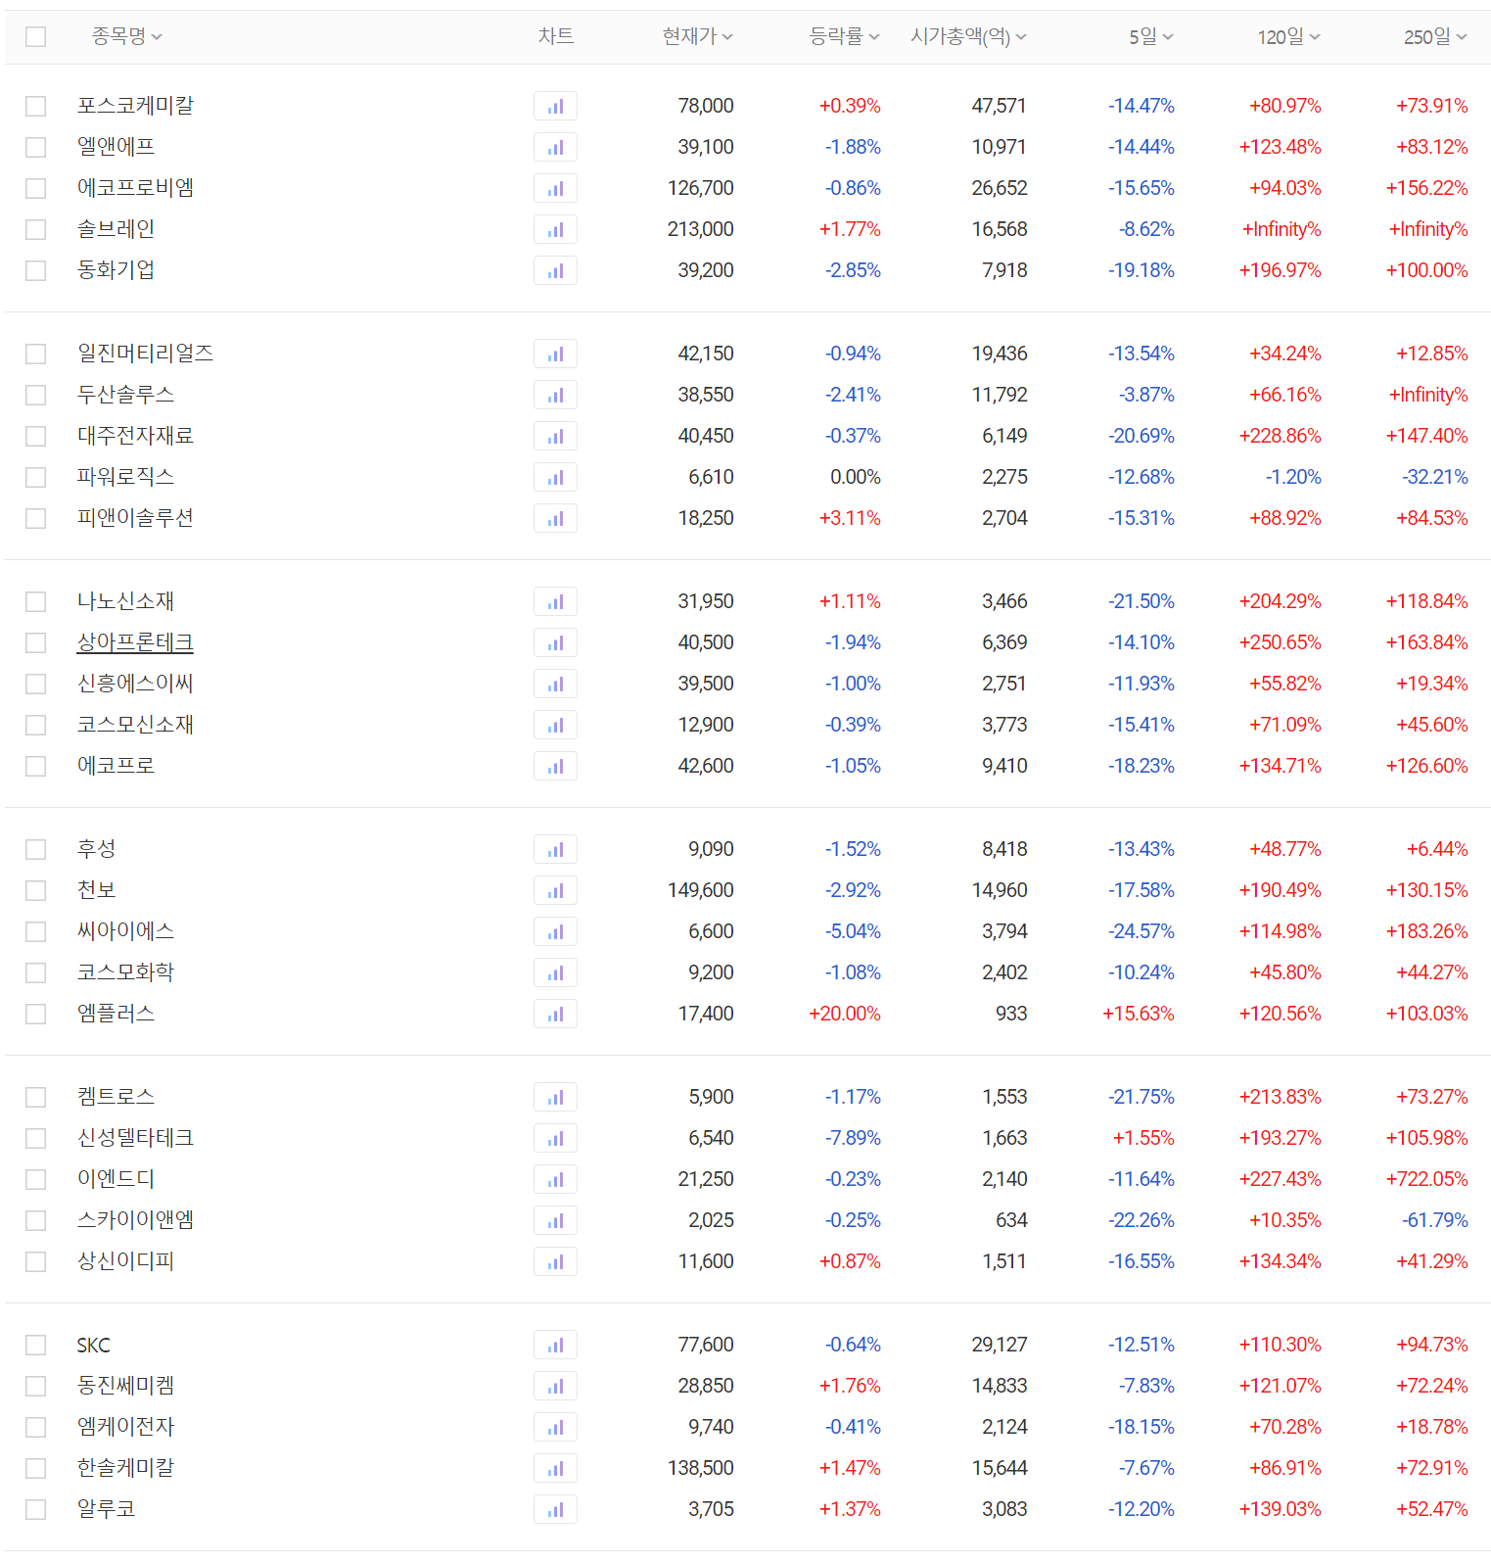
Task: Toggle the select-all header checkbox
Action: (36, 37)
